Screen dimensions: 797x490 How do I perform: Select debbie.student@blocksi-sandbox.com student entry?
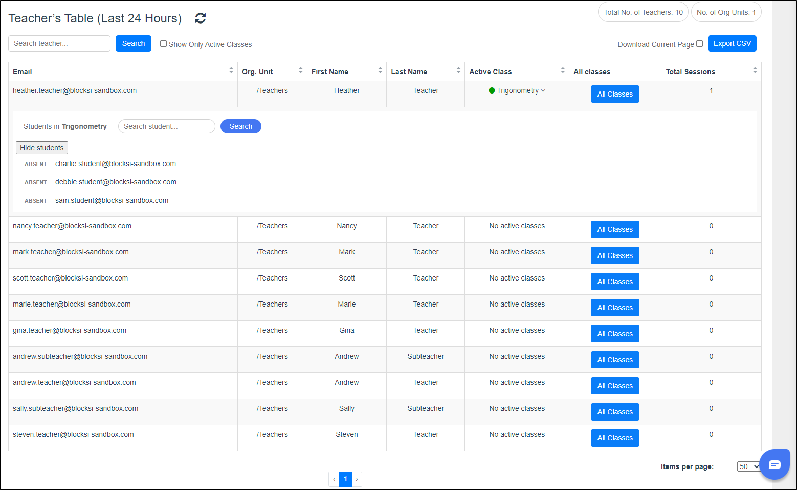point(116,182)
